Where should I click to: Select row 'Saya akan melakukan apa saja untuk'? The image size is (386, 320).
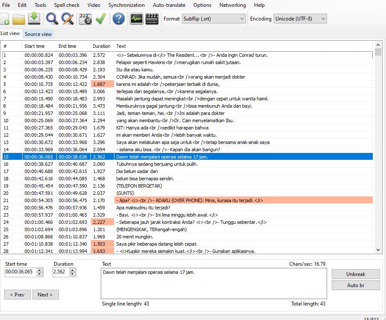tap(187, 142)
